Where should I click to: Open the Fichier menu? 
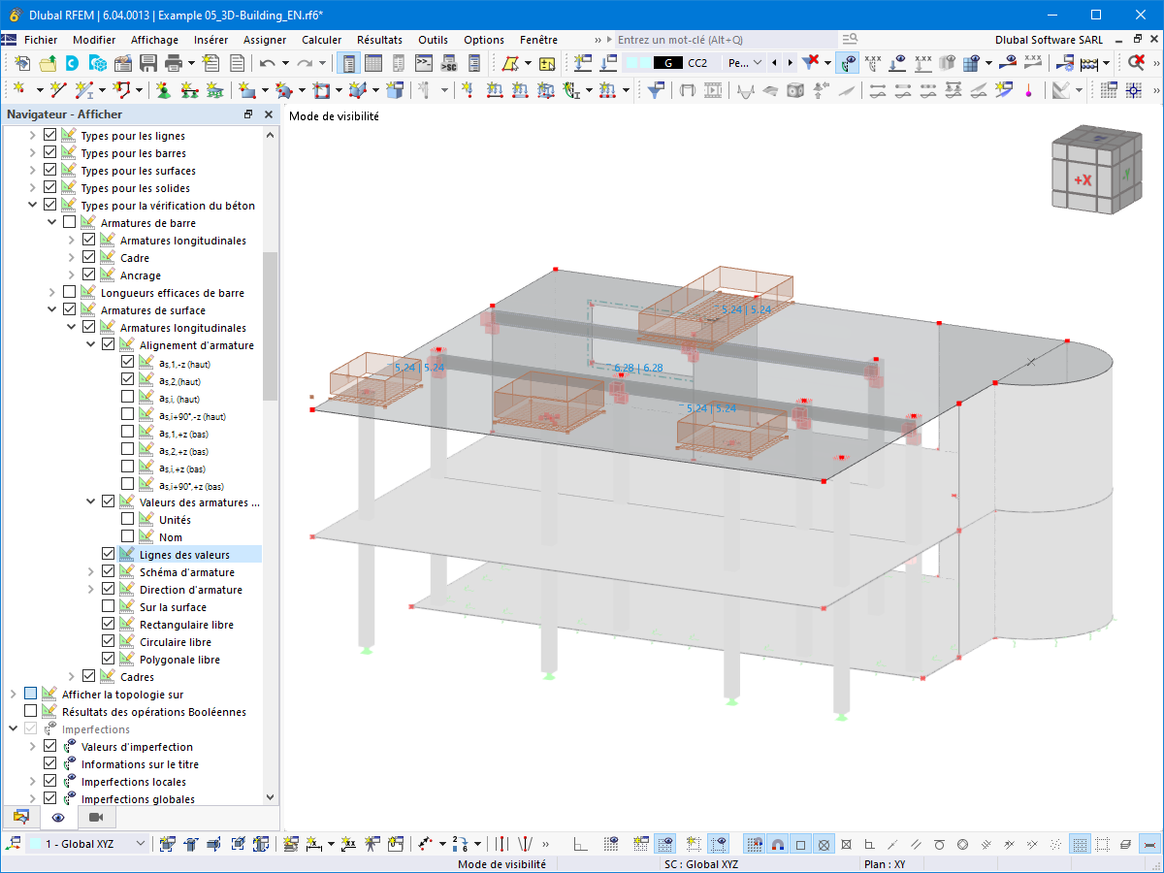41,40
